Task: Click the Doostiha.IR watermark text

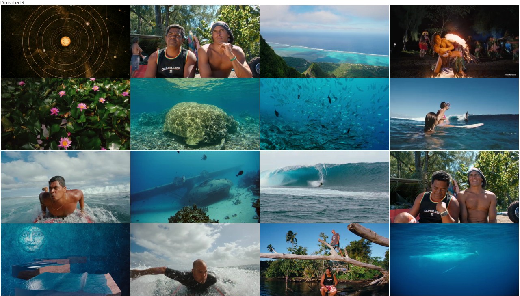Action: point(13,2)
